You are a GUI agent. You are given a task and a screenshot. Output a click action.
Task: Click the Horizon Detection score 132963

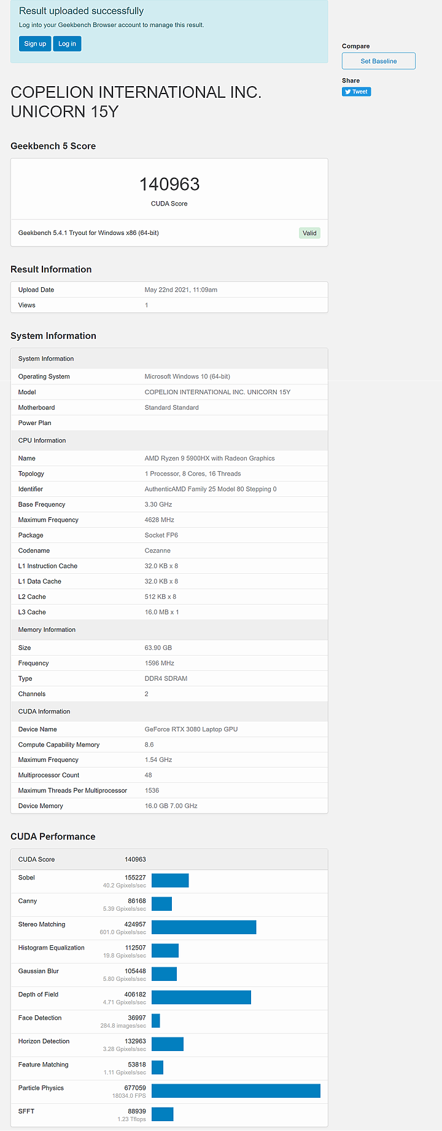[135, 1041]
